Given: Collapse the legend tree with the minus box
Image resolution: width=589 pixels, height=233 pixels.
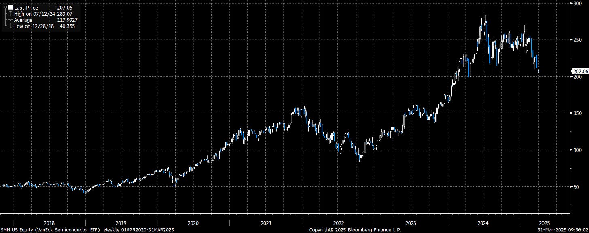Looking at the screenshot, I should pos(5,7).
